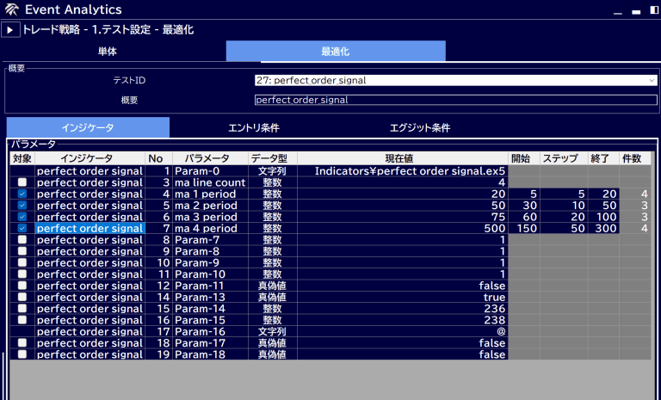The height and width of the screenshot is (400, 661).
Task: Switch to the 単体 tab
Action: [x=107, y=52]
